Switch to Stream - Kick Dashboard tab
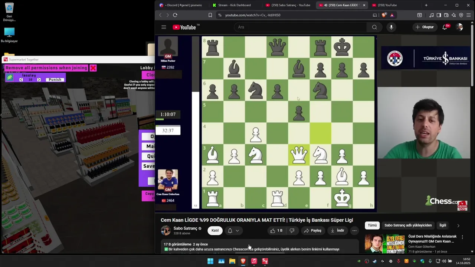 (235, 5)
